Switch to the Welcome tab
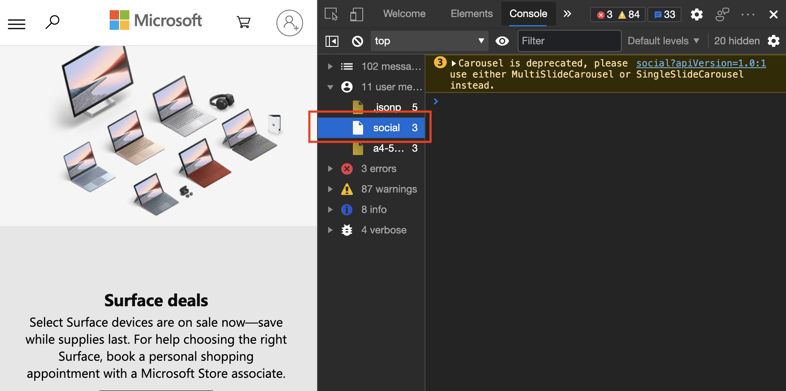 click(404, 14)
